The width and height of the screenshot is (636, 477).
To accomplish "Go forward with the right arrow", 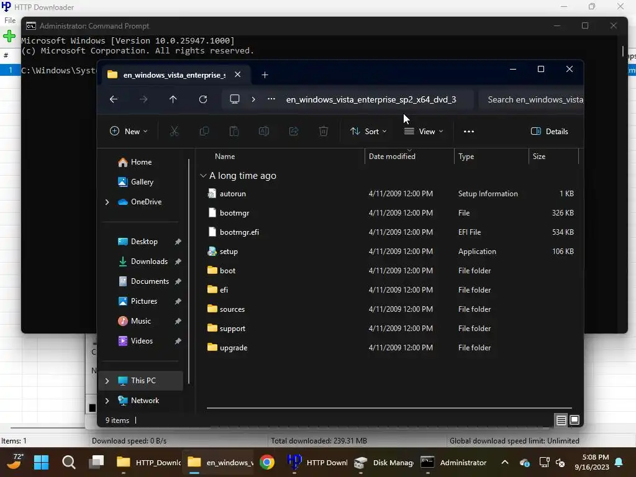I will [x=143, y=99].
